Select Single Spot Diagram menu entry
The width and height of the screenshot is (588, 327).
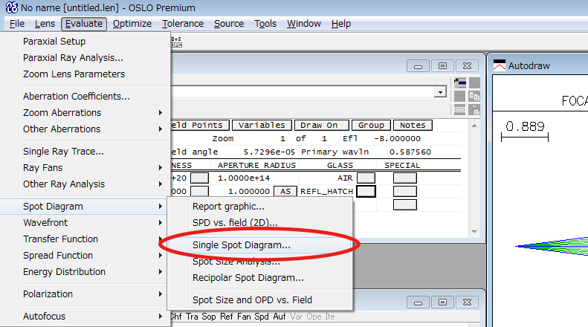(x=241, y=245)
